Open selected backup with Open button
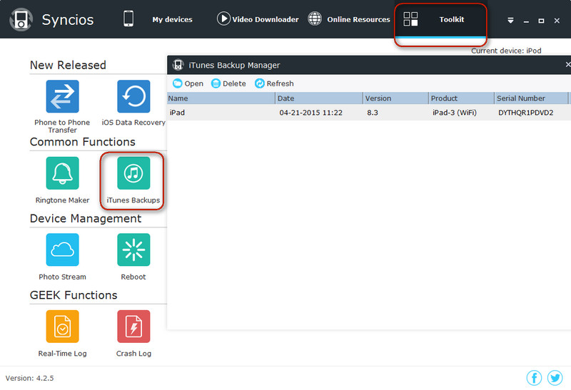The height and width of the screenshot is (390, 571). point(188,83)
